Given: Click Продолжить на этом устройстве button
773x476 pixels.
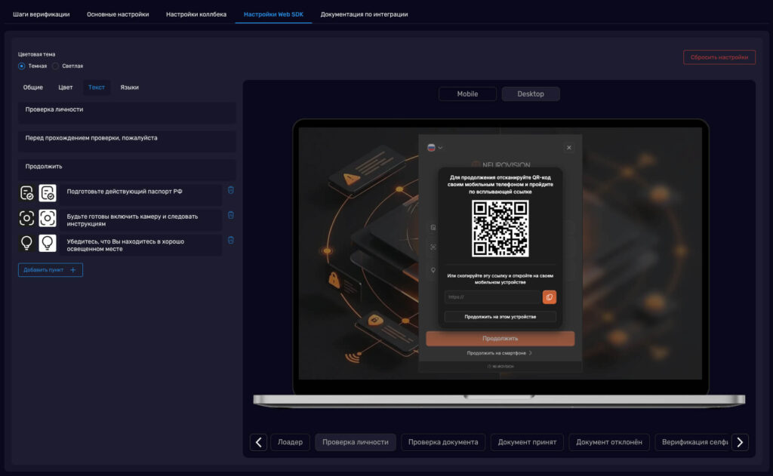Looking at the screenshot, I should (500, 317).
